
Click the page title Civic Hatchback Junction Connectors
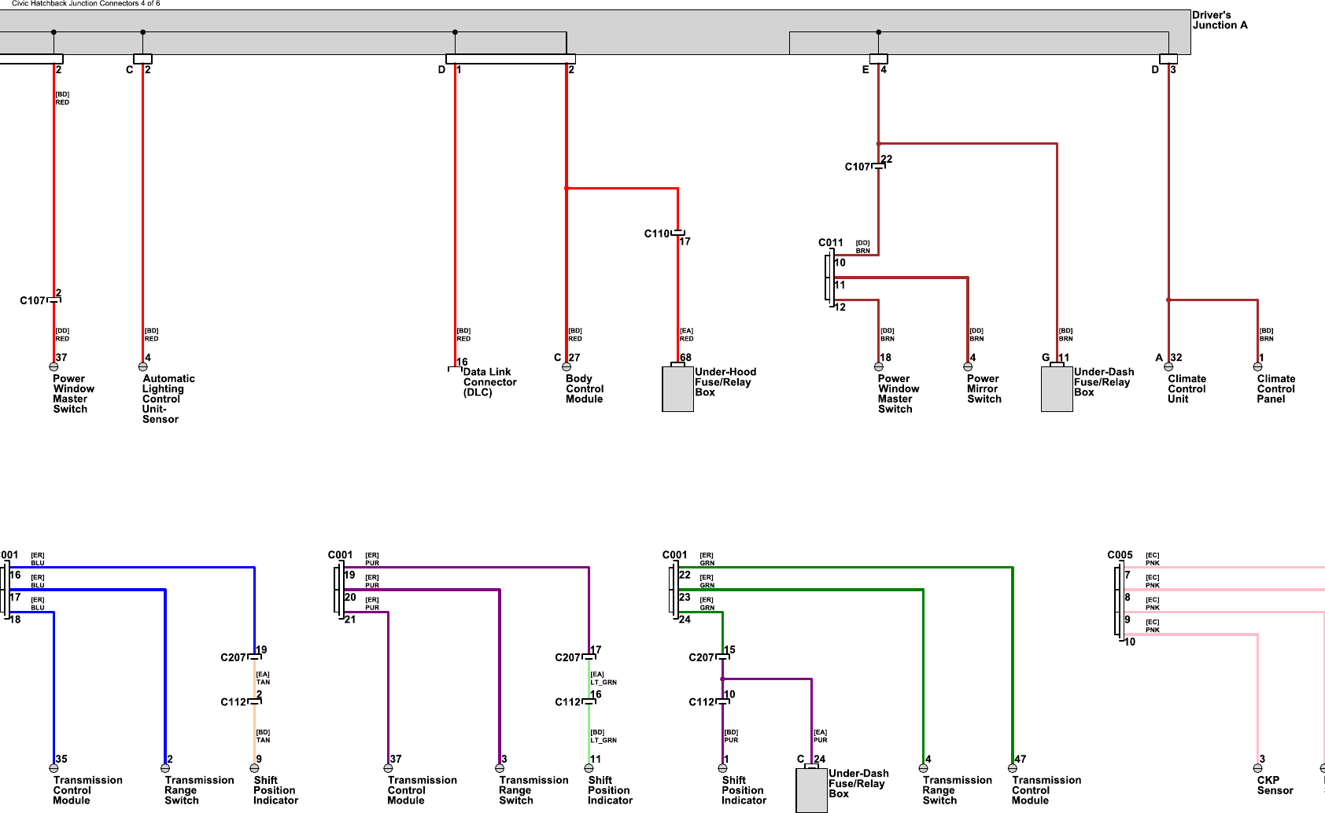[86, 4]
